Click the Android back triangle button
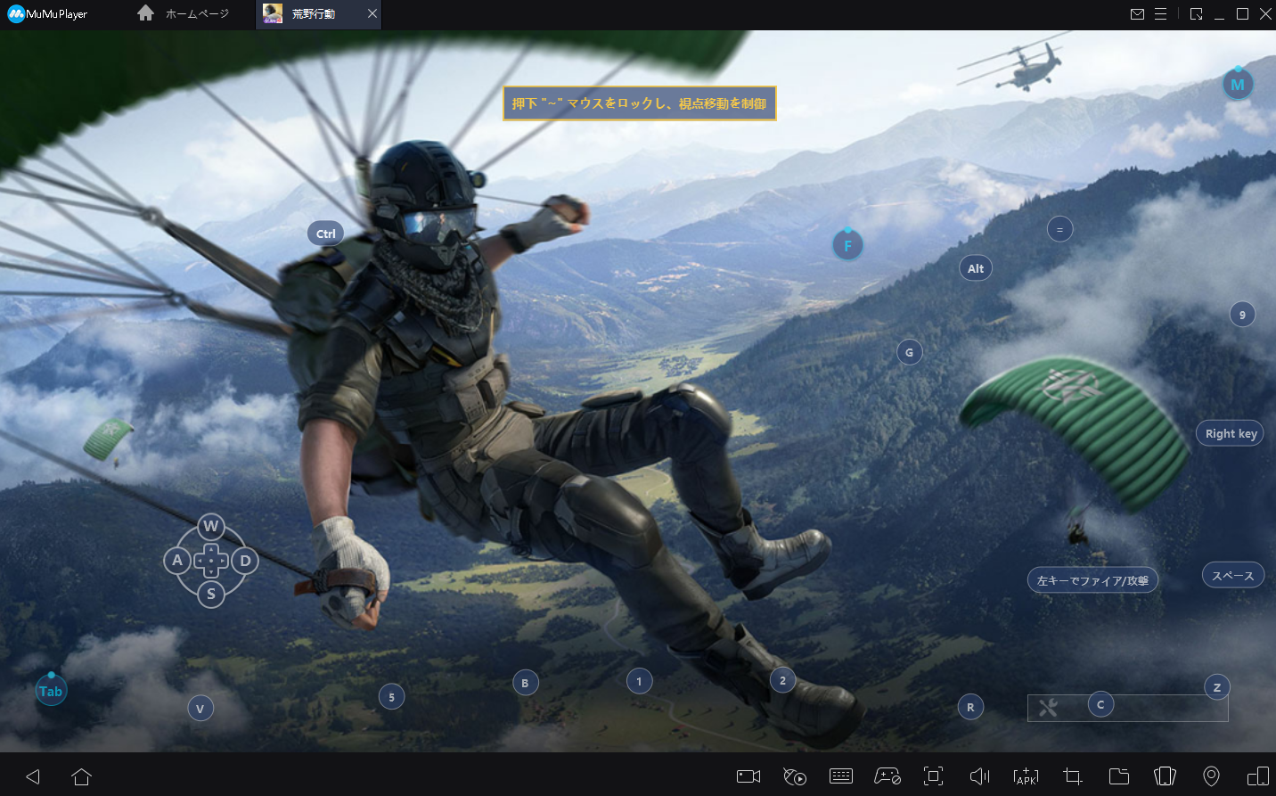The height and width of the screenshot is (796, 1276). pyautogui.click(x=33, y=776)
